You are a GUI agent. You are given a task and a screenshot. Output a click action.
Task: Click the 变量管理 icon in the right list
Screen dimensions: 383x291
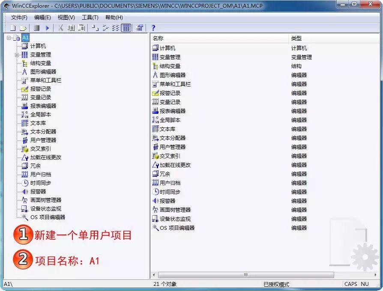156,57
